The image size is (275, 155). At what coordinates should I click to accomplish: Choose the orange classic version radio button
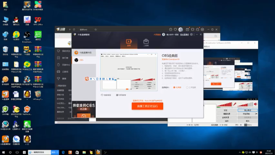coord(174,87)
